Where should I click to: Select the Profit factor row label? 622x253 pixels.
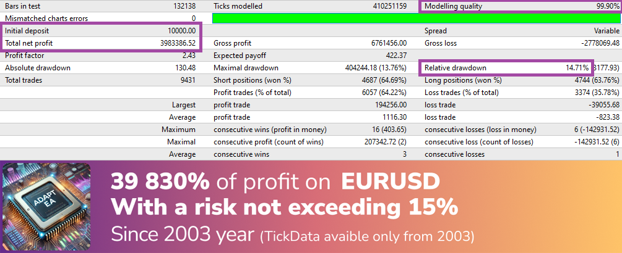25,56
